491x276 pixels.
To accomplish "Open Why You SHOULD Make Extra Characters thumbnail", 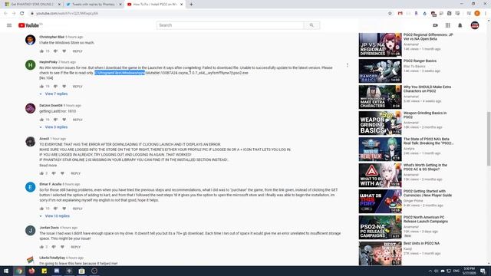I will coord(380,97).
